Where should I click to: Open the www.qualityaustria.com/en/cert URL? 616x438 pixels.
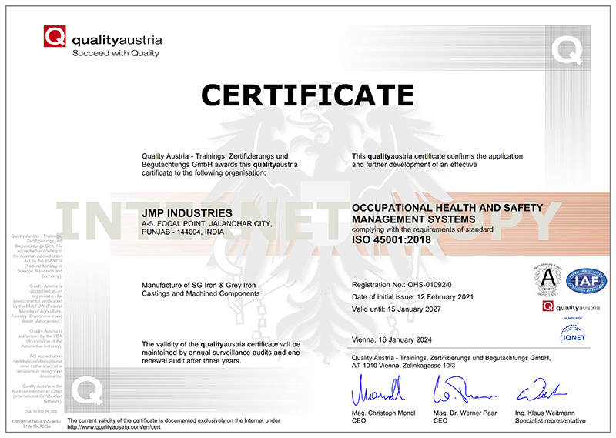(114, 427)
